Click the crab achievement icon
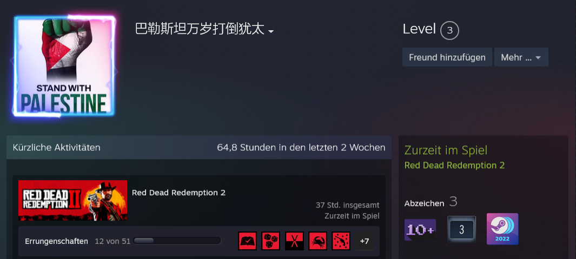 coord(318,241)
